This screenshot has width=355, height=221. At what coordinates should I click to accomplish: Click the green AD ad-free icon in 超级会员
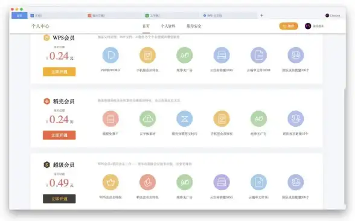pos(185,182)
